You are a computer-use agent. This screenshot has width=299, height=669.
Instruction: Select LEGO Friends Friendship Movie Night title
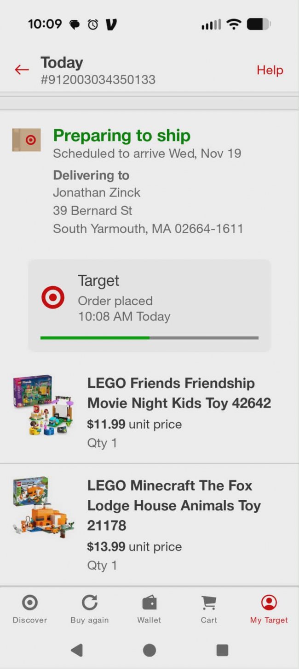click(179, 393)
